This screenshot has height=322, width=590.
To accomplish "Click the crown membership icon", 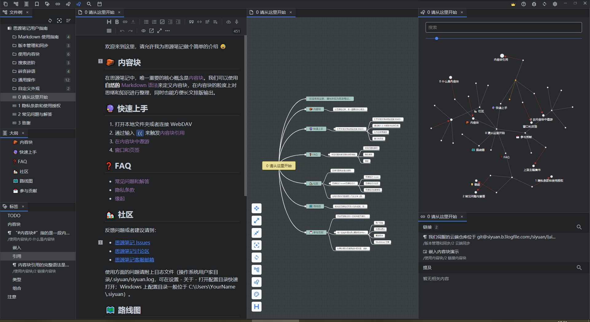I will (513, 4).
